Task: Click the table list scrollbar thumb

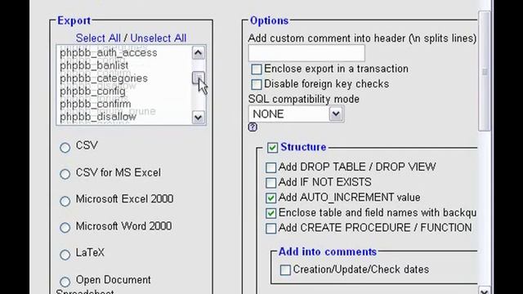Action: pos(198,78)
